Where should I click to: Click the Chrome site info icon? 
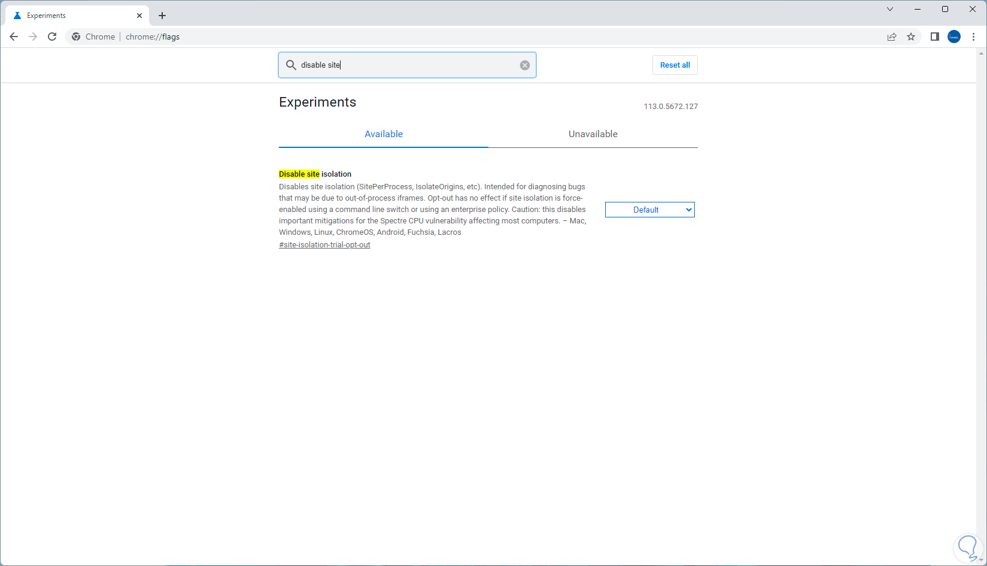(x=76, y=37)
